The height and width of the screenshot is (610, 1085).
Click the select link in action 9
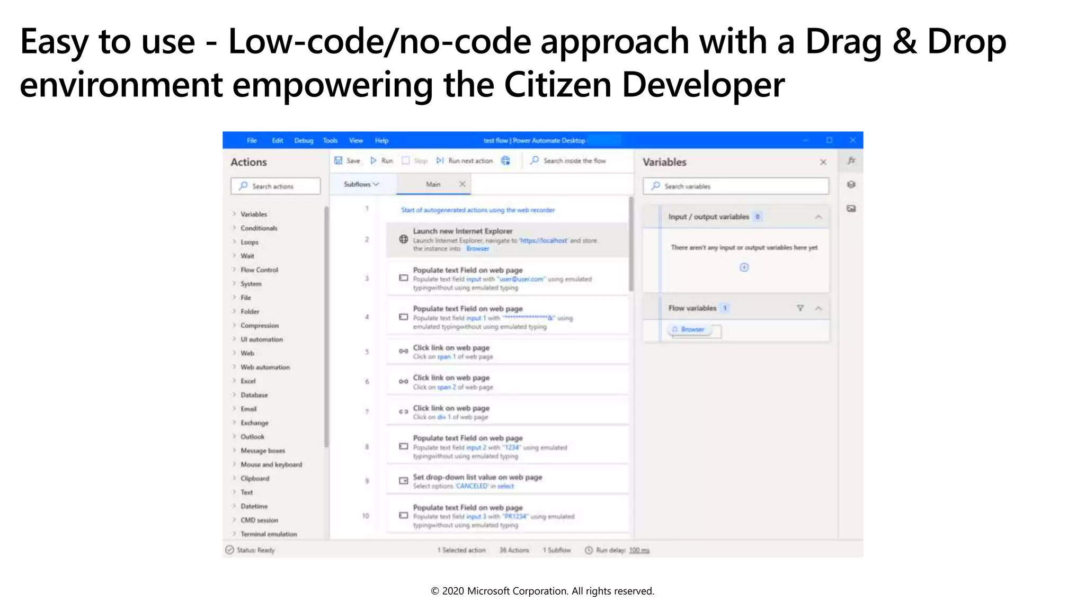click(505, 486)
